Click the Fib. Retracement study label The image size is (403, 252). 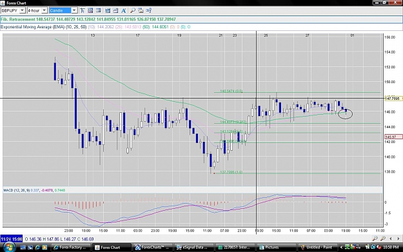point(18,19)
